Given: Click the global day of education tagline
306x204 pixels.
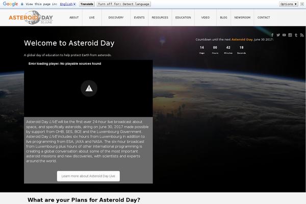Looking at the screenshot, I should pos(68,55).
